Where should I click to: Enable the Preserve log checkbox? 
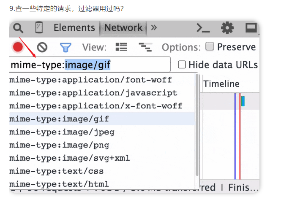point(210,46)
